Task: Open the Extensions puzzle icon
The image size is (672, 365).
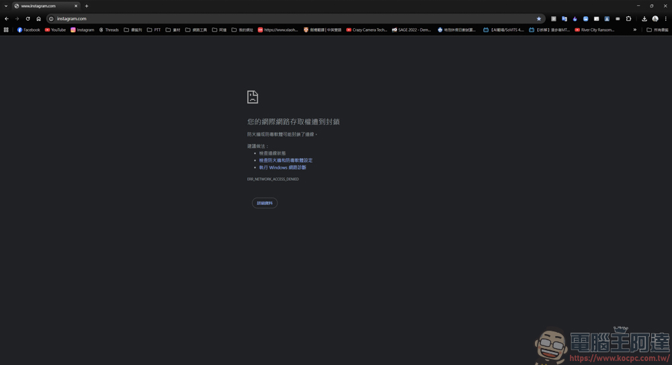Action: [x=629, y=19]
